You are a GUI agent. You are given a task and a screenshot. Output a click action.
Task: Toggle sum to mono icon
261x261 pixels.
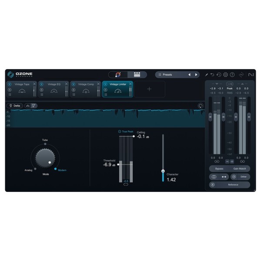(x=214, y=177)
